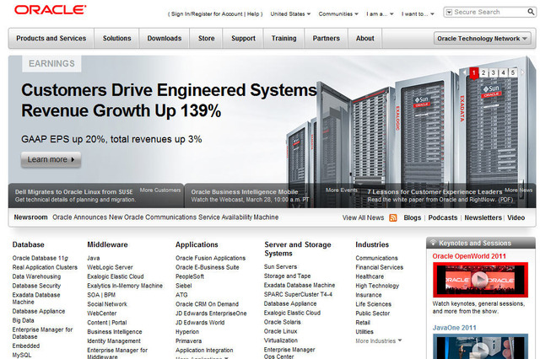Screen dimensions: 540x359
Task: Open the Help link
Action: [x=253, y=14]
